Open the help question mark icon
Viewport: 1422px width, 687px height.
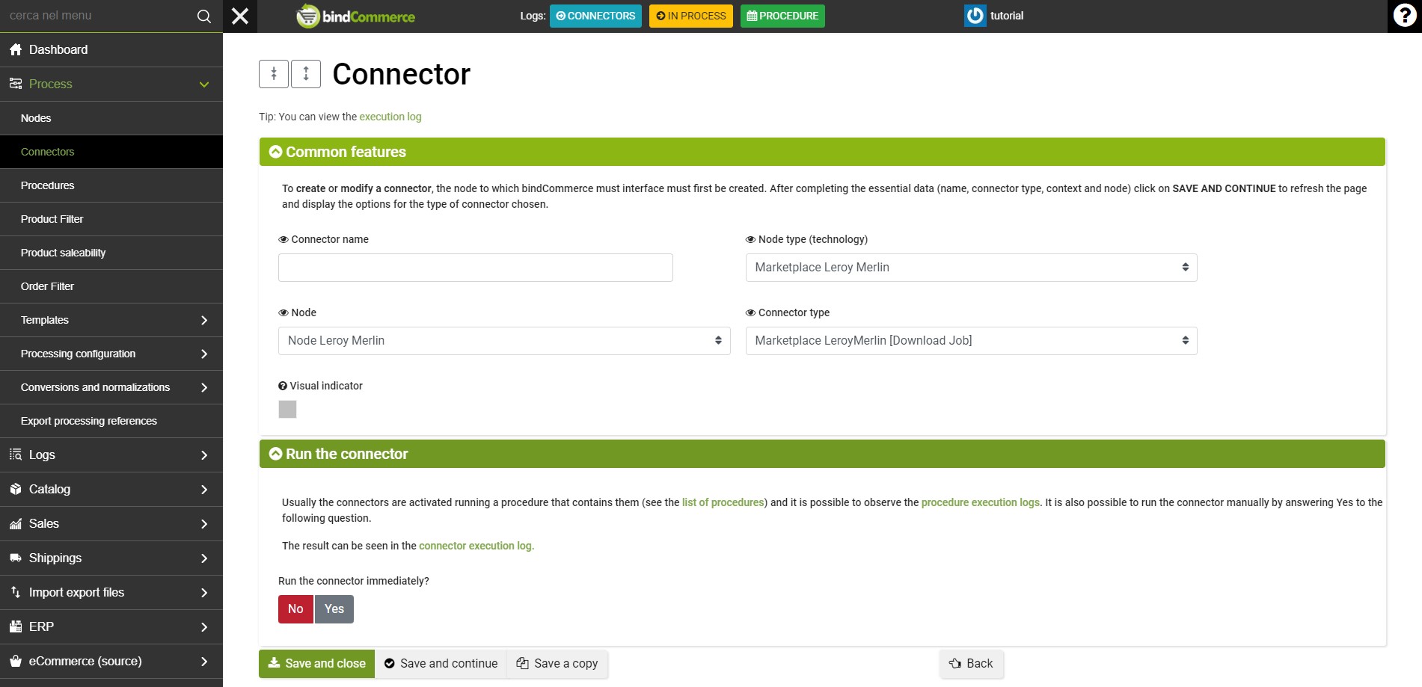(1405, 16)
